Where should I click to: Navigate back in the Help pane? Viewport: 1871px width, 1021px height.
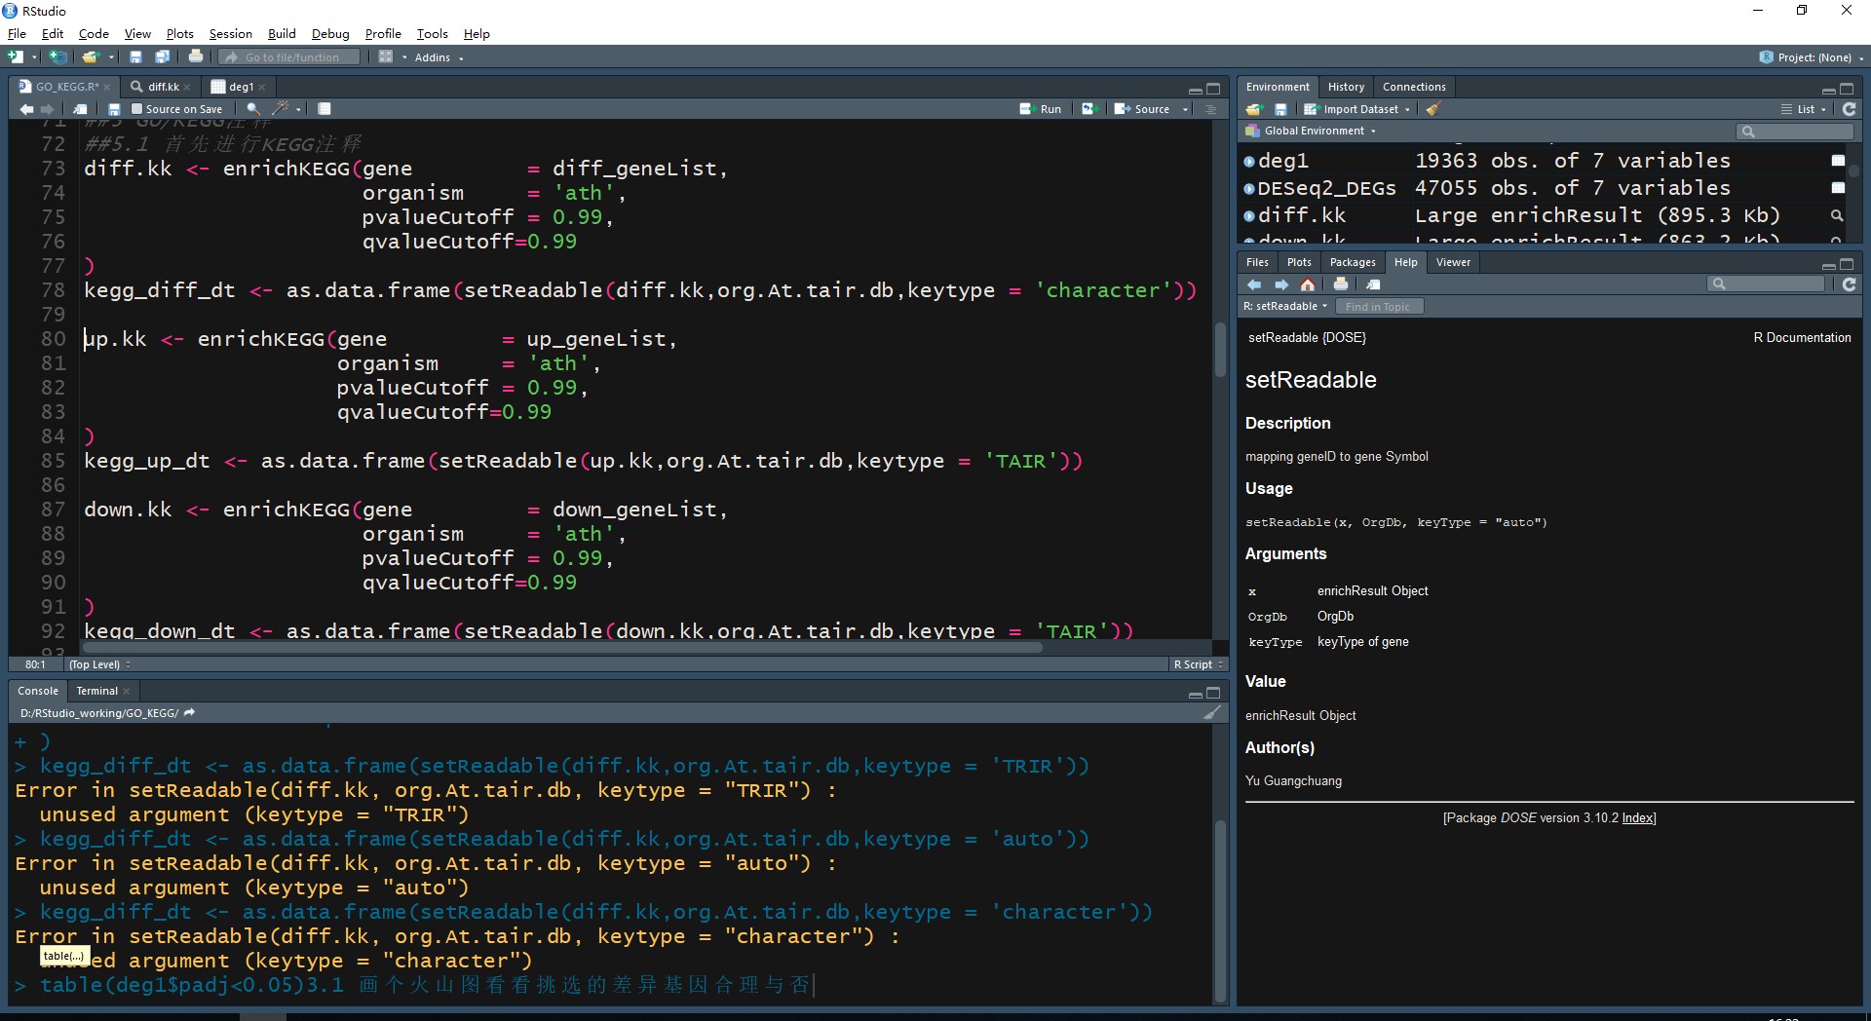click(1254, 284)
